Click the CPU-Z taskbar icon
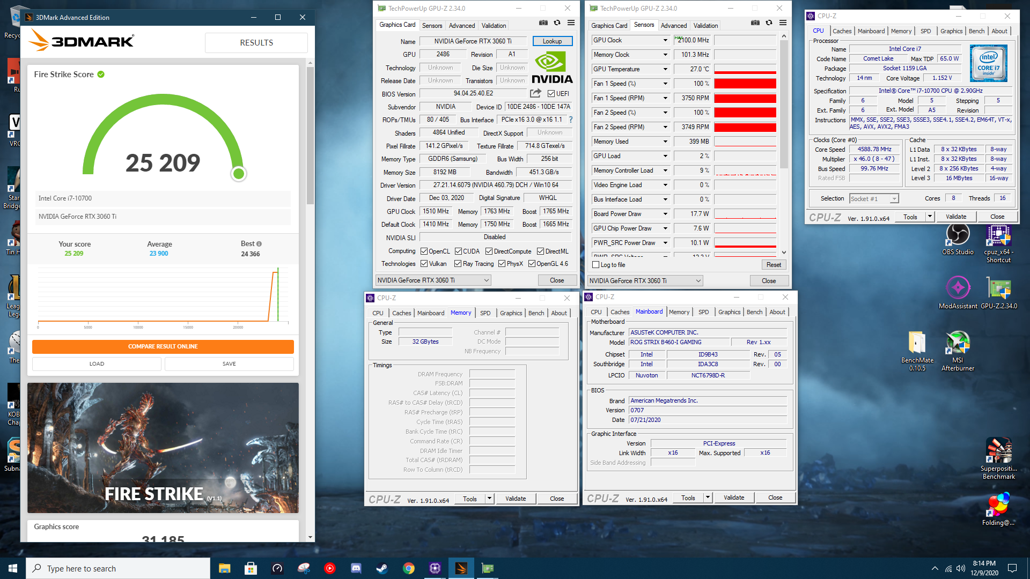1030x579 pixels. pos(435,568)
